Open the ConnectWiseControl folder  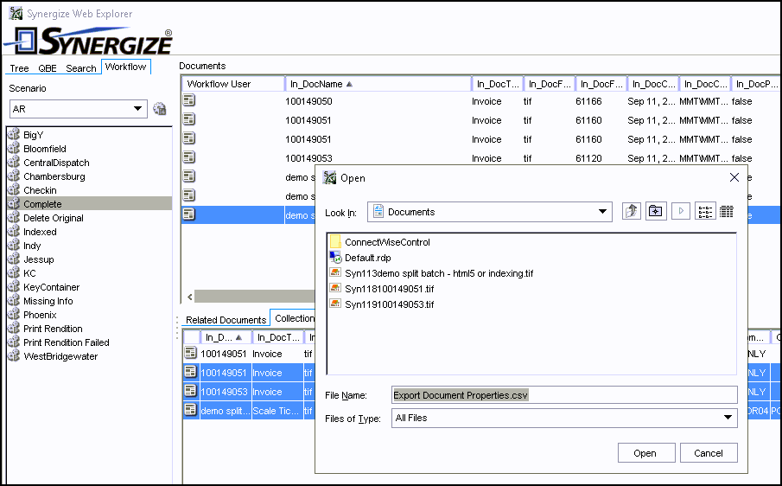click(x=387, y=242)
